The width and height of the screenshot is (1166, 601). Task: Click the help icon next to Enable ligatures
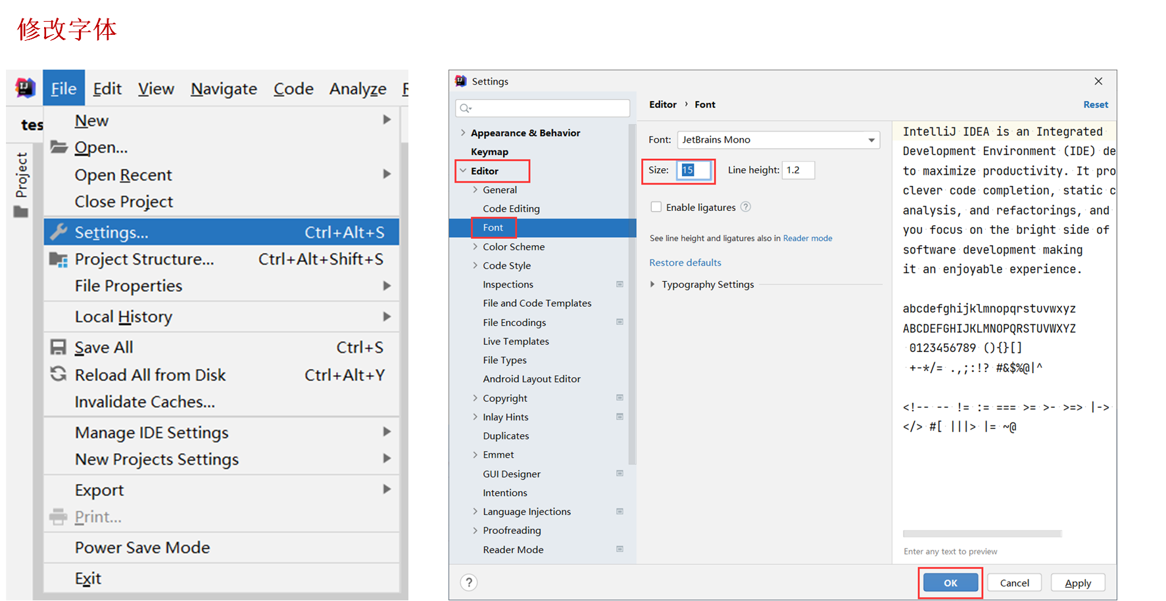[x=746, y=207]
